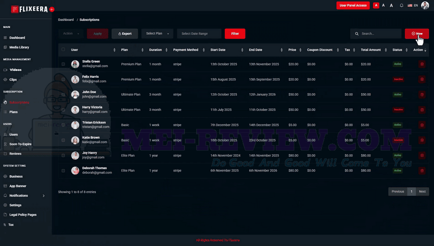Click the New subscription button
This screenshot has width=434, height=246.
tap(417, 33)
